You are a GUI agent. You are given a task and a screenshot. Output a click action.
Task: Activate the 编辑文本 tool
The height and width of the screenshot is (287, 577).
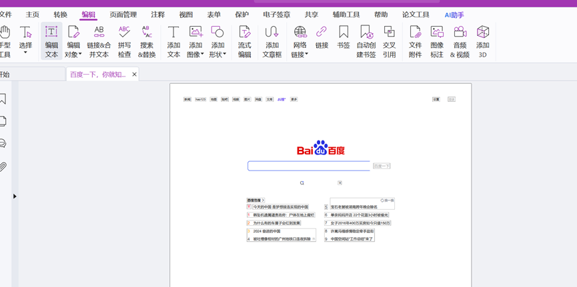point(51,41)
